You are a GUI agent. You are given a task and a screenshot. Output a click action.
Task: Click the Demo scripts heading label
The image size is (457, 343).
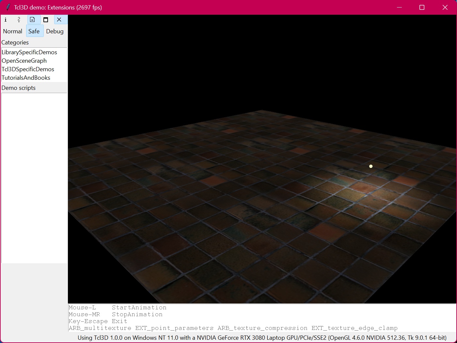click(19, 88)
